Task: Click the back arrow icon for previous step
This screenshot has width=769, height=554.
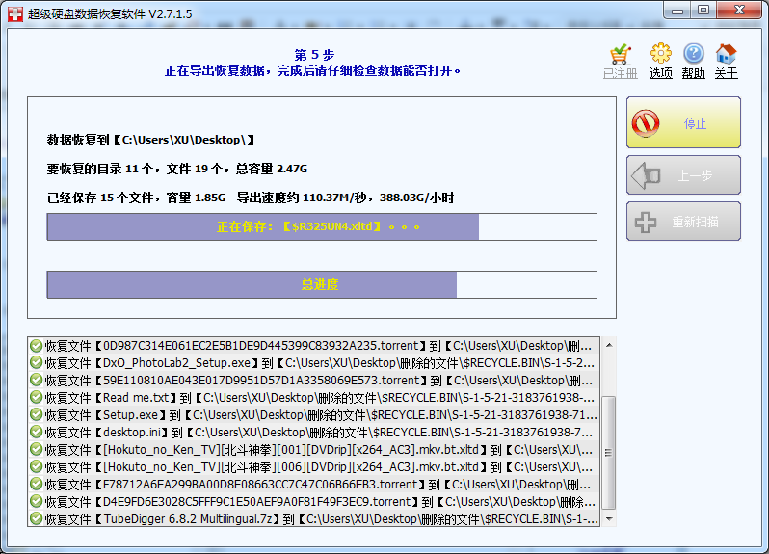Action: (645, 176)
